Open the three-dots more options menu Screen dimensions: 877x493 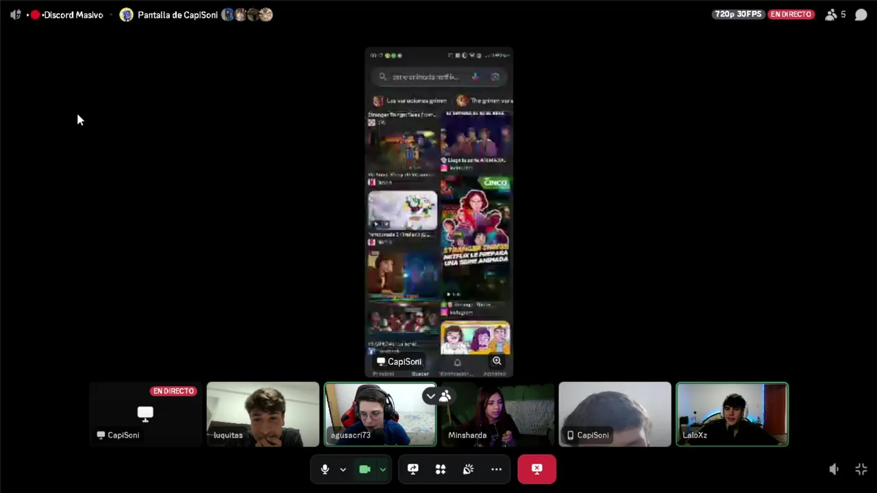(496, 469)
